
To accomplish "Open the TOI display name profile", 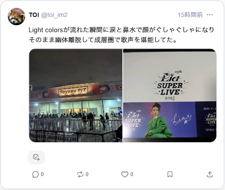I will pyautogui.click(x=34, y=15).
